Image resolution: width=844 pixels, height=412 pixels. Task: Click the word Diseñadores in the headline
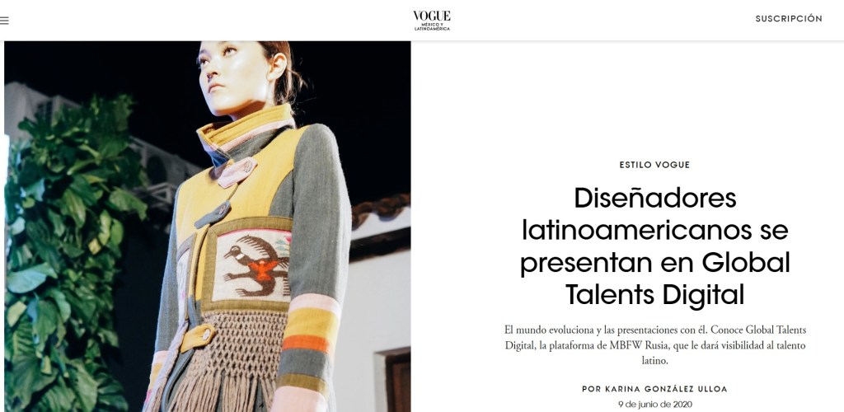(655, 198)
